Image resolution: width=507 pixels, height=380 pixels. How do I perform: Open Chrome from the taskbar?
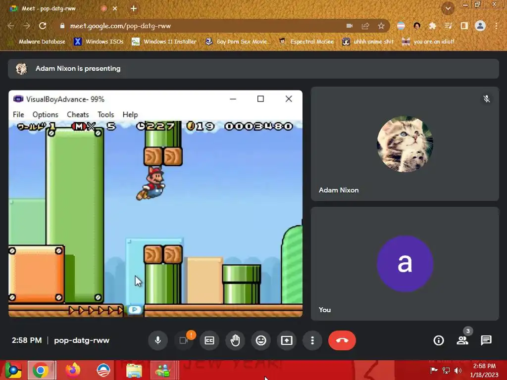pyautogui.click(x=41, y=370)
